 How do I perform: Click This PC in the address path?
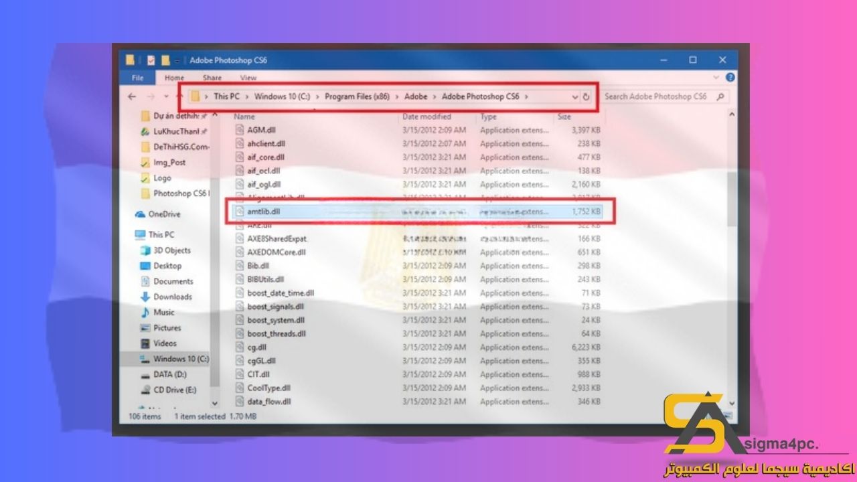point(226,96)
